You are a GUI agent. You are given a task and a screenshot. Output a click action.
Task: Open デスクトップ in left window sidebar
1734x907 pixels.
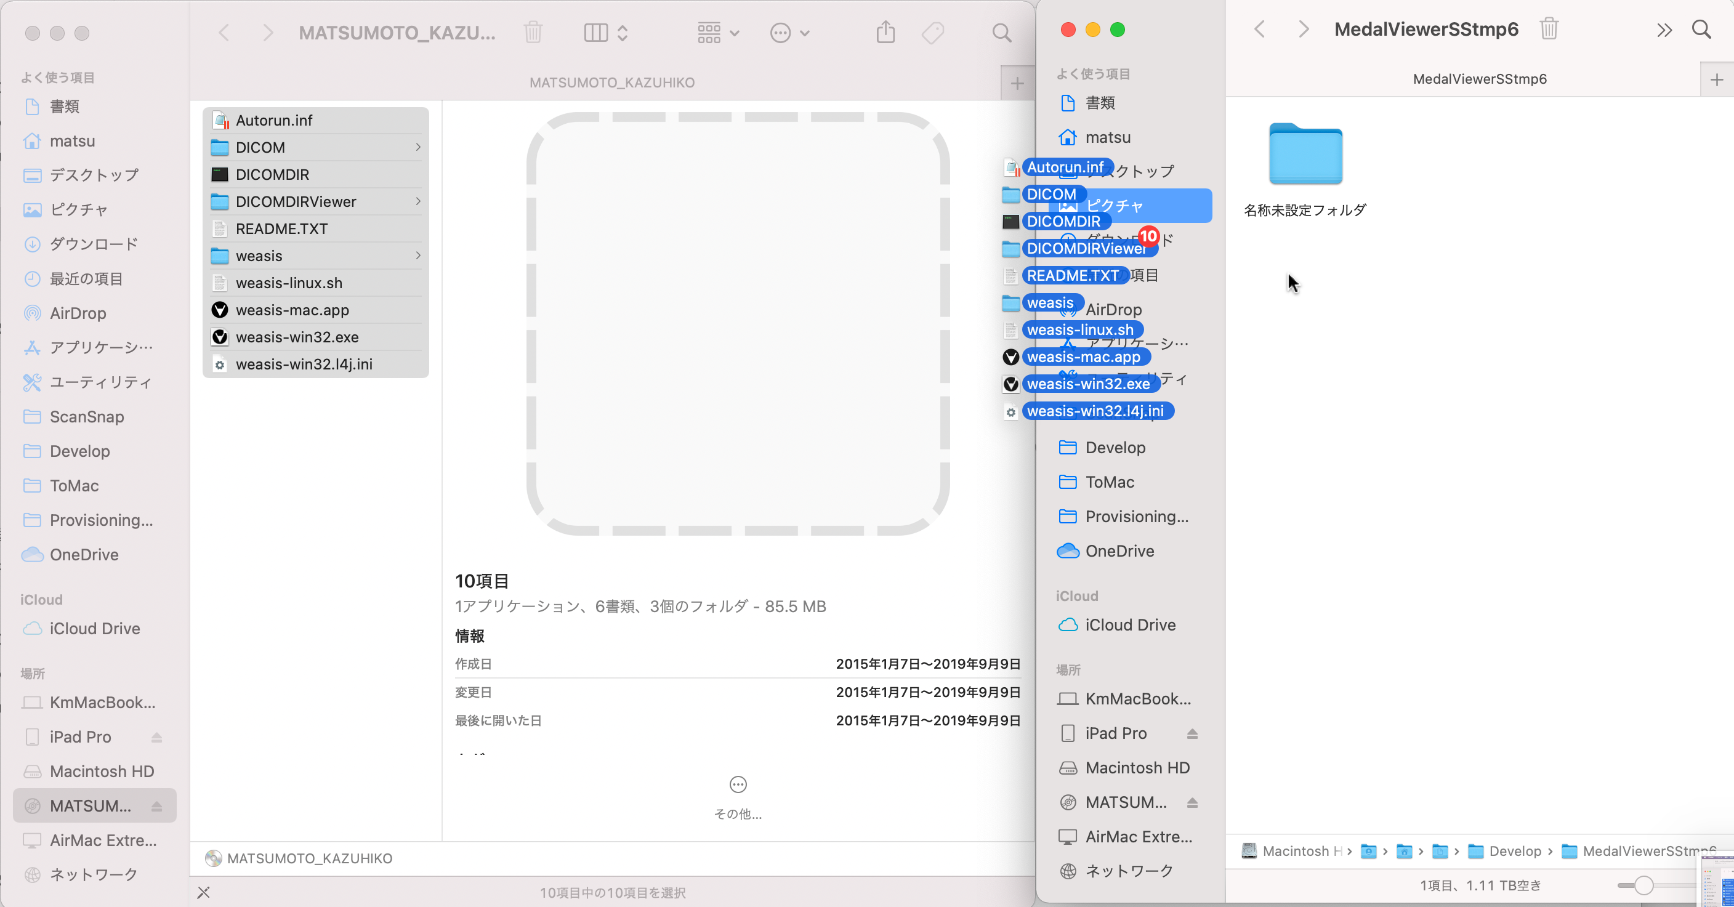pyautogui.click(x=95, y=175)
